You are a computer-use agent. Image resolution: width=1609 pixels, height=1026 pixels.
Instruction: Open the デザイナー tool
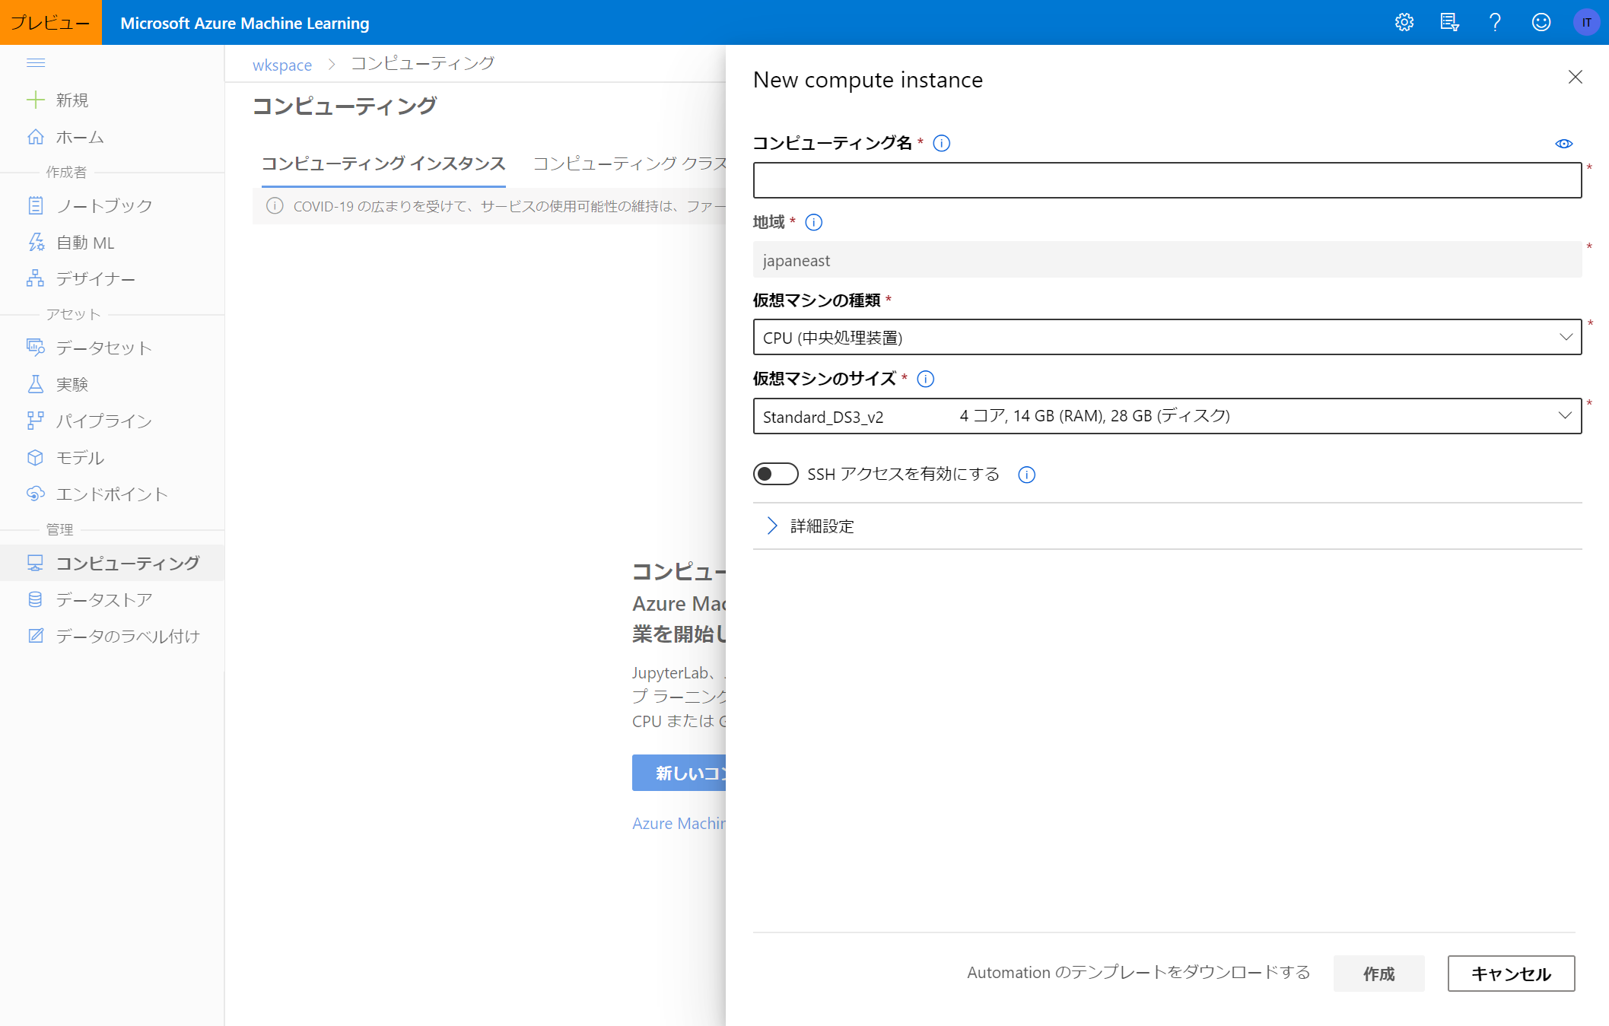97,278
